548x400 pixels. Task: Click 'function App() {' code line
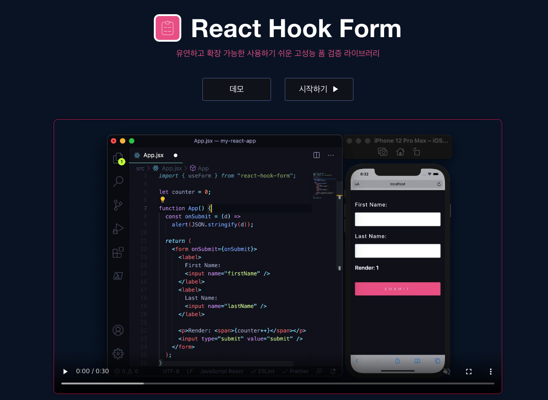coord(185,208)
